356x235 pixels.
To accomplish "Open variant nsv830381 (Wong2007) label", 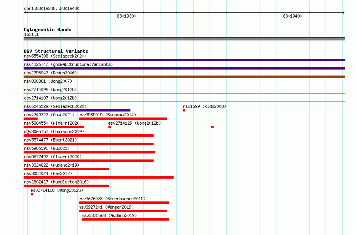I will point(48,81).
